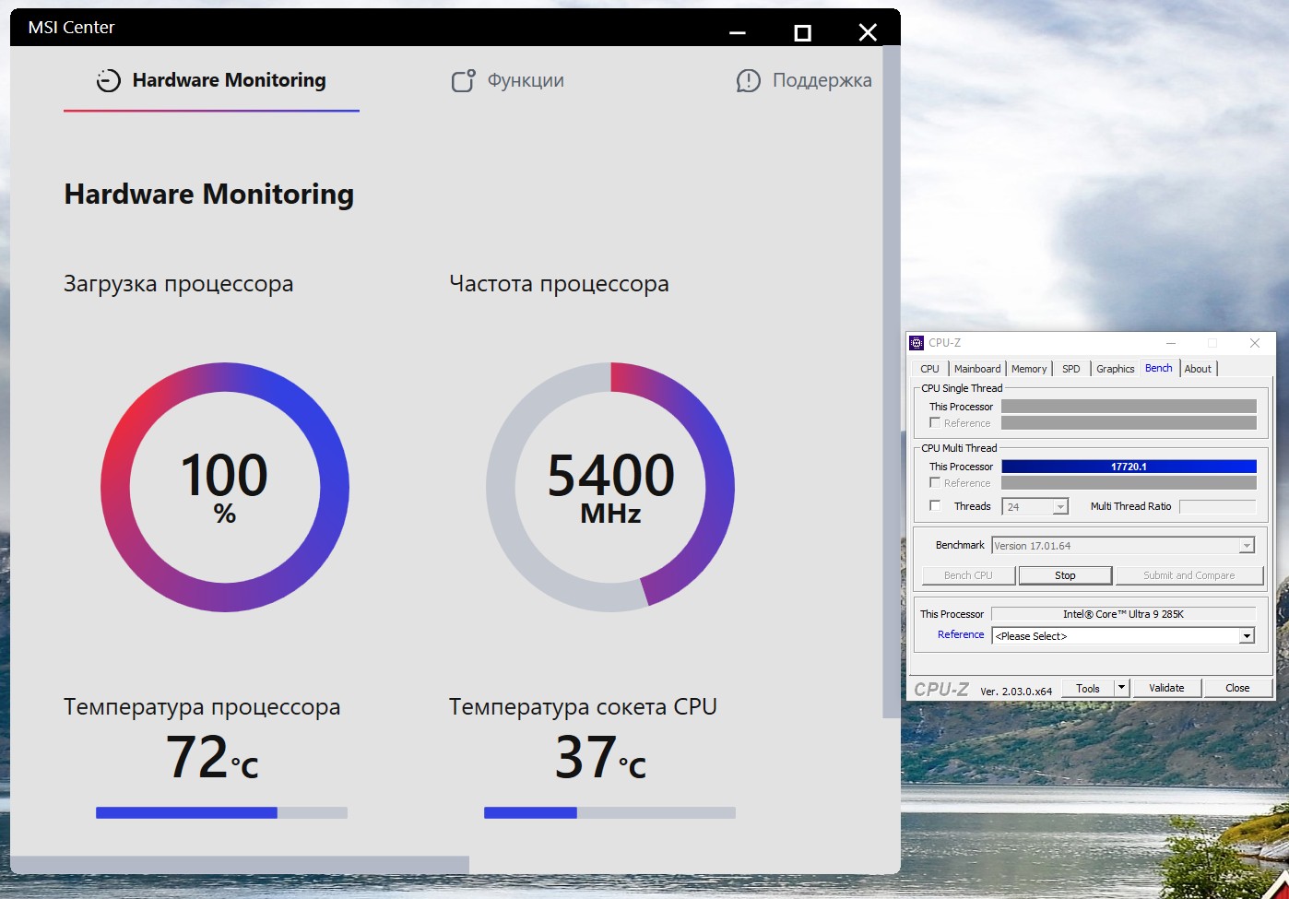Viewport: 1289px width, 899px height.
Task: Expand the Threads count dropdown
Action: [x=1060, y=506]
